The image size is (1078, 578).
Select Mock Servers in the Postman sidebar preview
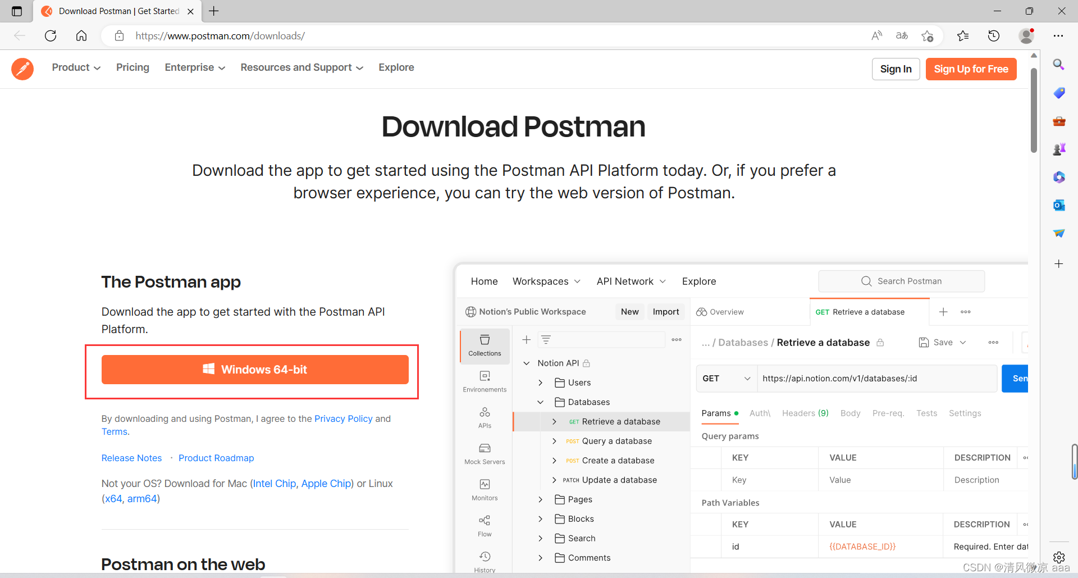pyautogui.click(x=485, y=454)
